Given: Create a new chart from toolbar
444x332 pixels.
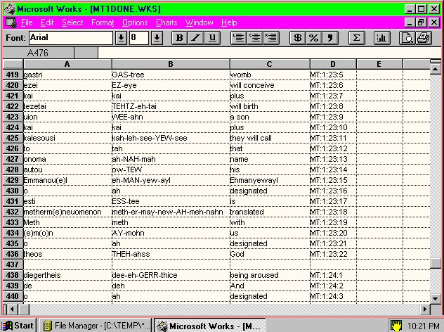Looking at the screenshot, I should click(x=381, y=38).
